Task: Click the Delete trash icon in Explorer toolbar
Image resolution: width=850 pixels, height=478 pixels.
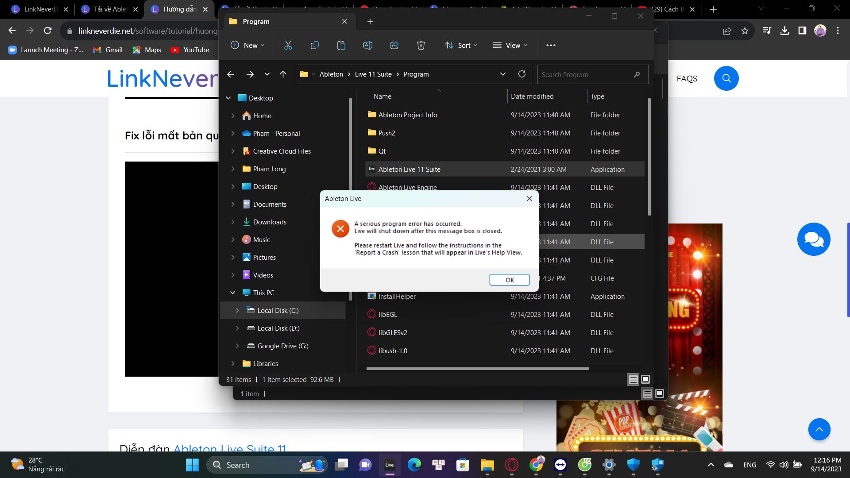Action: click(421, 45)
